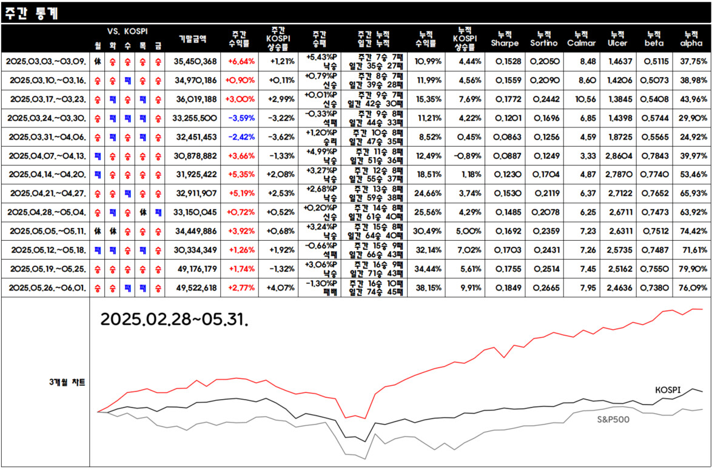Select the 2025.04.28.~05.04. week label
This screenshot has height=470, width=712.
point(45,212)
